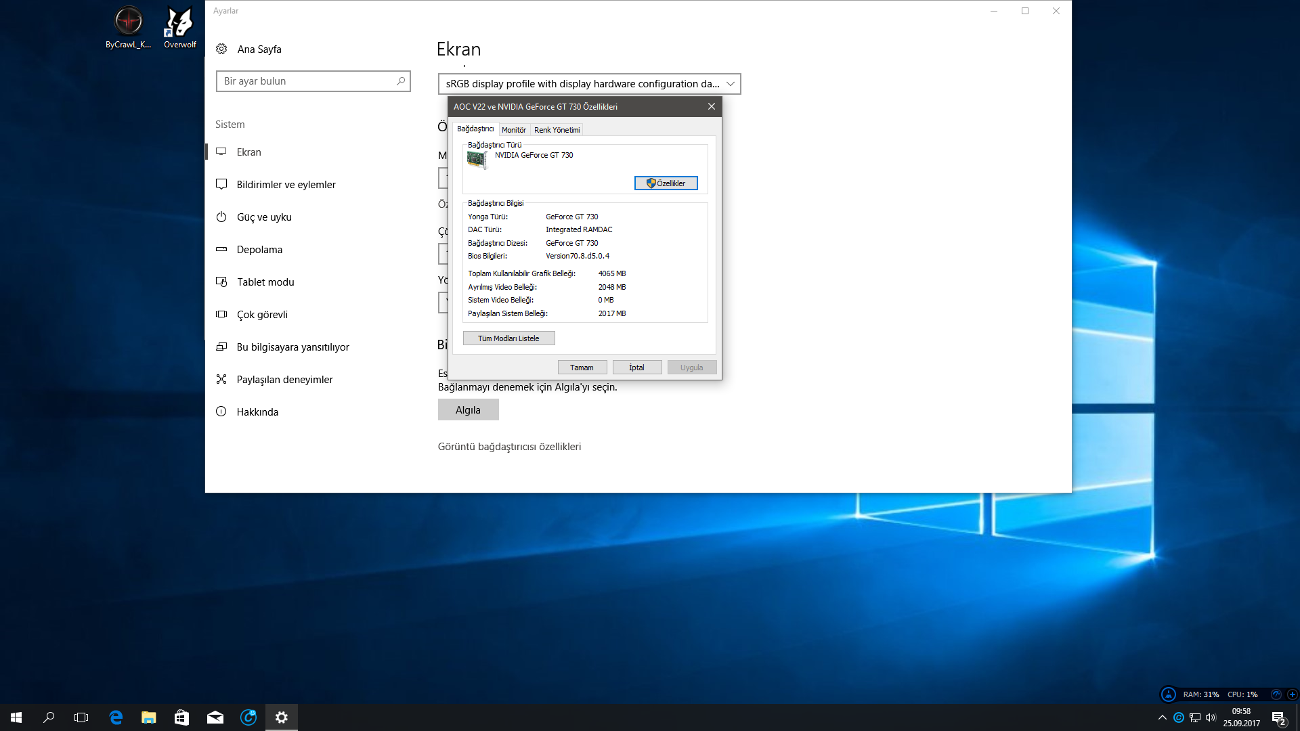Click the 4065 MB graphics memory value
The height and width of the screenshot is (731, 1300).
612,273
